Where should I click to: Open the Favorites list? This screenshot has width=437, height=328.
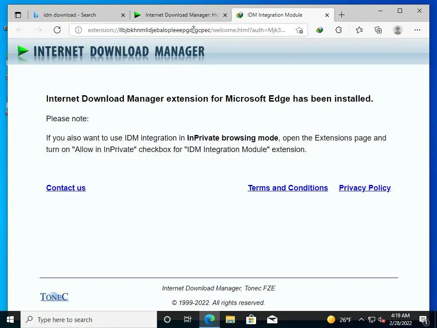[x=359, y=30]
